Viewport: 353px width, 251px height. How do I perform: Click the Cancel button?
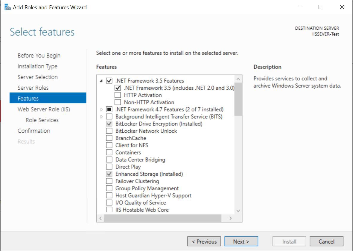tap(326, 241)
